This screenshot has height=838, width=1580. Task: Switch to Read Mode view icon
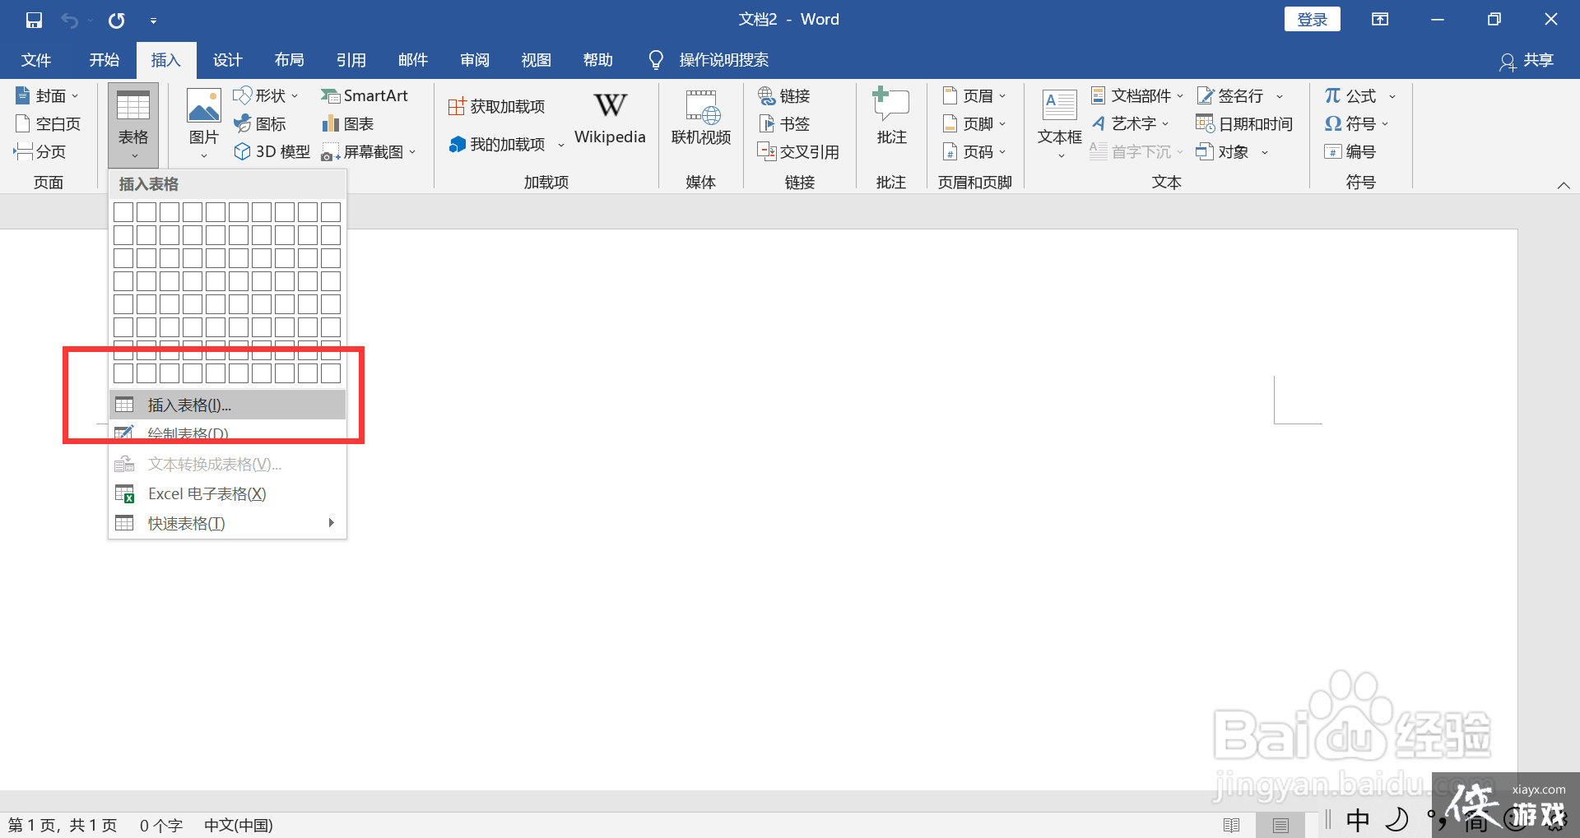click(1232, 825)
